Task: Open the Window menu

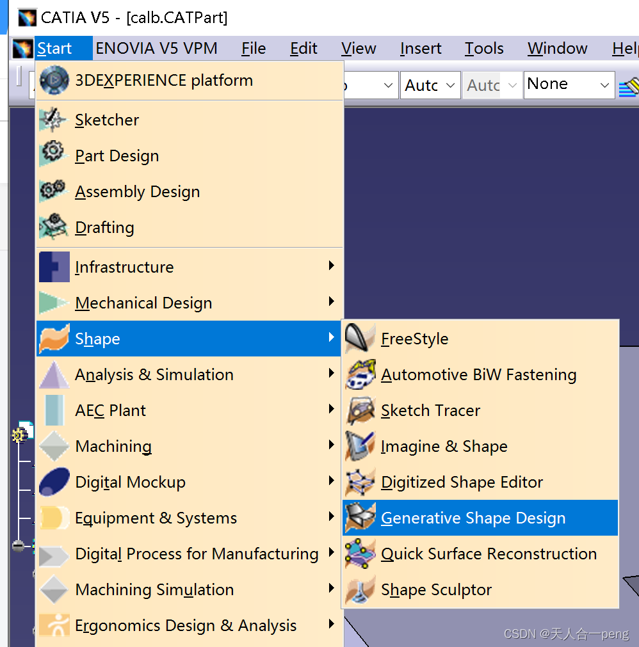Action: [x=557, y=48]
